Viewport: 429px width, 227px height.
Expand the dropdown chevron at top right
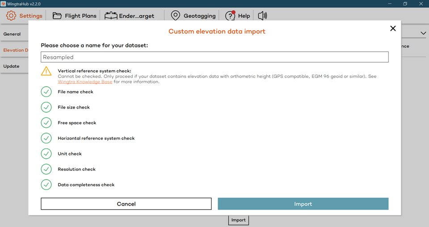point(423,34)
